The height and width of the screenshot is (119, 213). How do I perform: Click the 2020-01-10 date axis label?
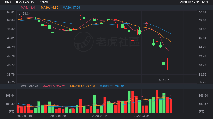coord(24,116)
